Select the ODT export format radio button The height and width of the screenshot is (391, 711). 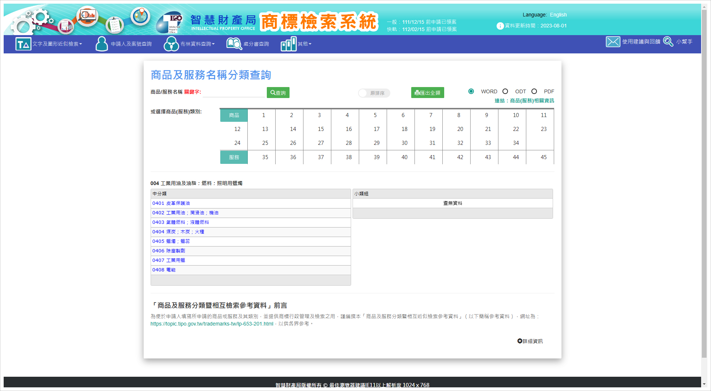pos(505,91)
